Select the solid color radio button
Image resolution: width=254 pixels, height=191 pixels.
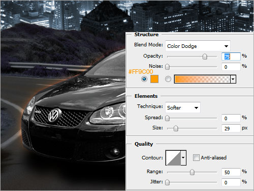(144, 79)
